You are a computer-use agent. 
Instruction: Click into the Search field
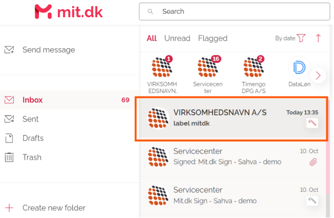[234, 11]
